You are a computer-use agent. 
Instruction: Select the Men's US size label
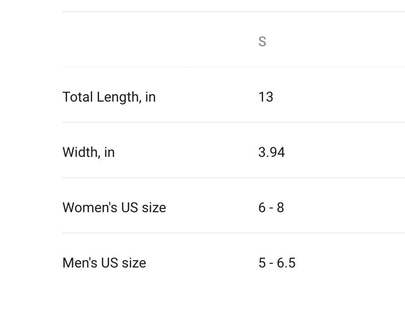pos(104,263)
